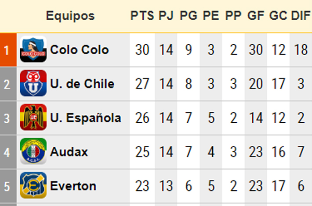Select the orange rank 1 position cell
Screen dimensions: 312x206
tap(8, 50)
